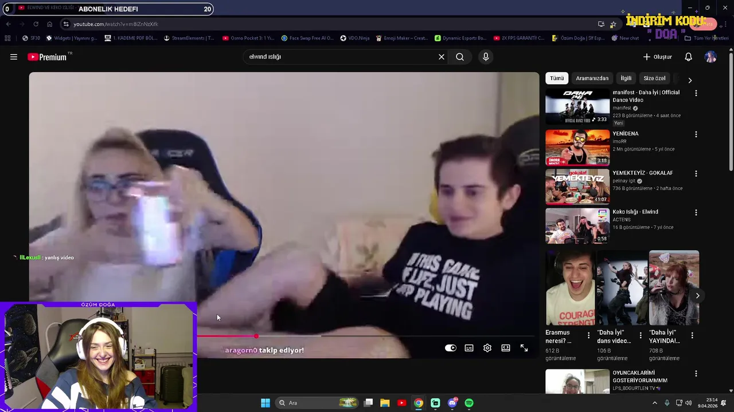Enter fullscreen in the video player
The image size is (734, 412).
tap(524, 348)
